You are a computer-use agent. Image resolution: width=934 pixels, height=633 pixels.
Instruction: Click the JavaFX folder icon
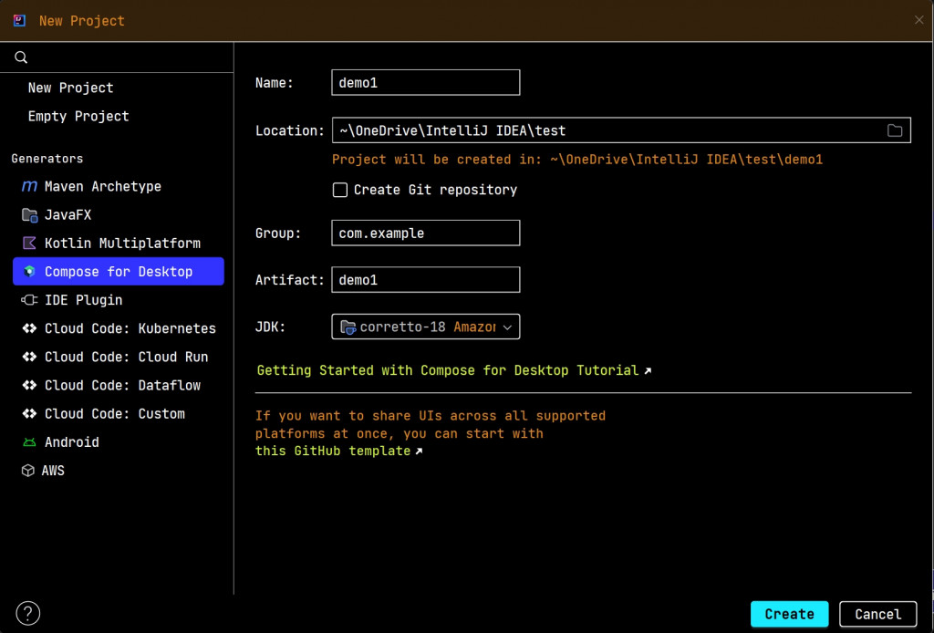tap(29, 215)
